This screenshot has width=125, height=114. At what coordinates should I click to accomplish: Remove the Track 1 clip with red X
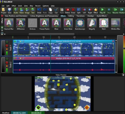(113, 41)
